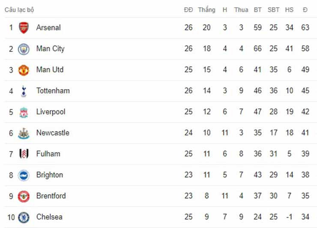Select the Man Utd crest icon
The width and height of the screenshot is (317, 228).
(x=24, y=70)
